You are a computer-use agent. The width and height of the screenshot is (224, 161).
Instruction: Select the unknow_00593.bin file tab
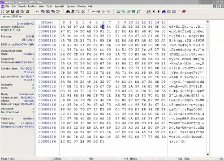click(x=12, y=17)
